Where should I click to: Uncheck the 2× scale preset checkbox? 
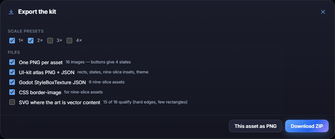pyautogui.click(x=31, y=40)
